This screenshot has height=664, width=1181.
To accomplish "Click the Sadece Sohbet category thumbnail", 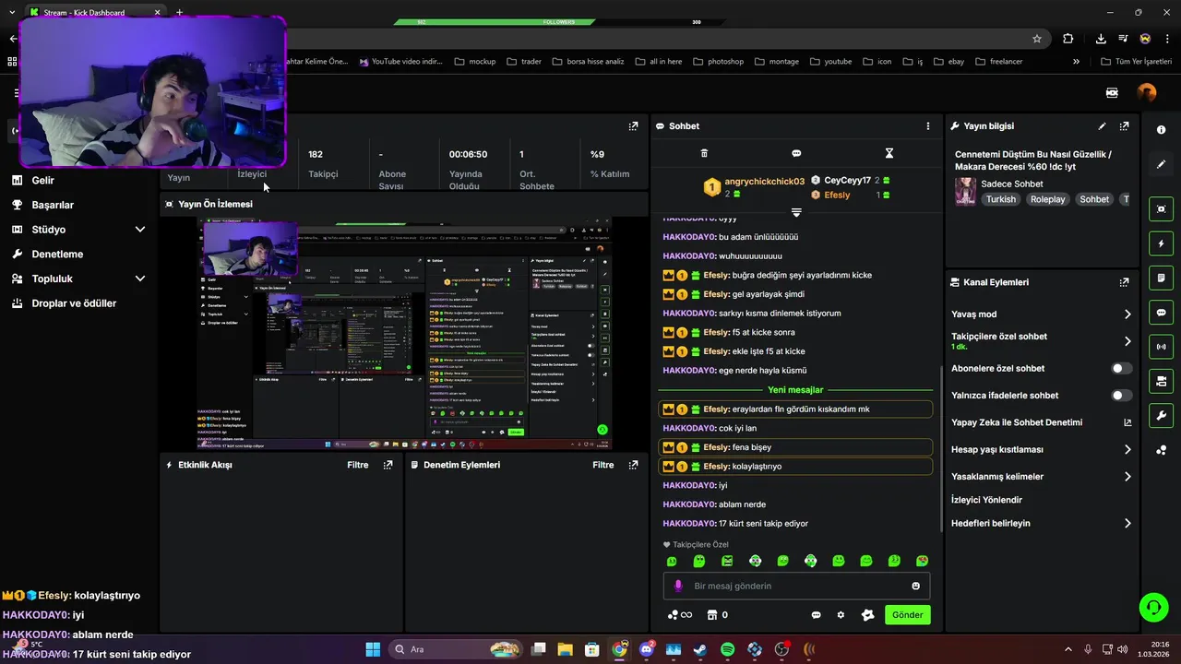I will pyautogui.click(x=965, y=191).
